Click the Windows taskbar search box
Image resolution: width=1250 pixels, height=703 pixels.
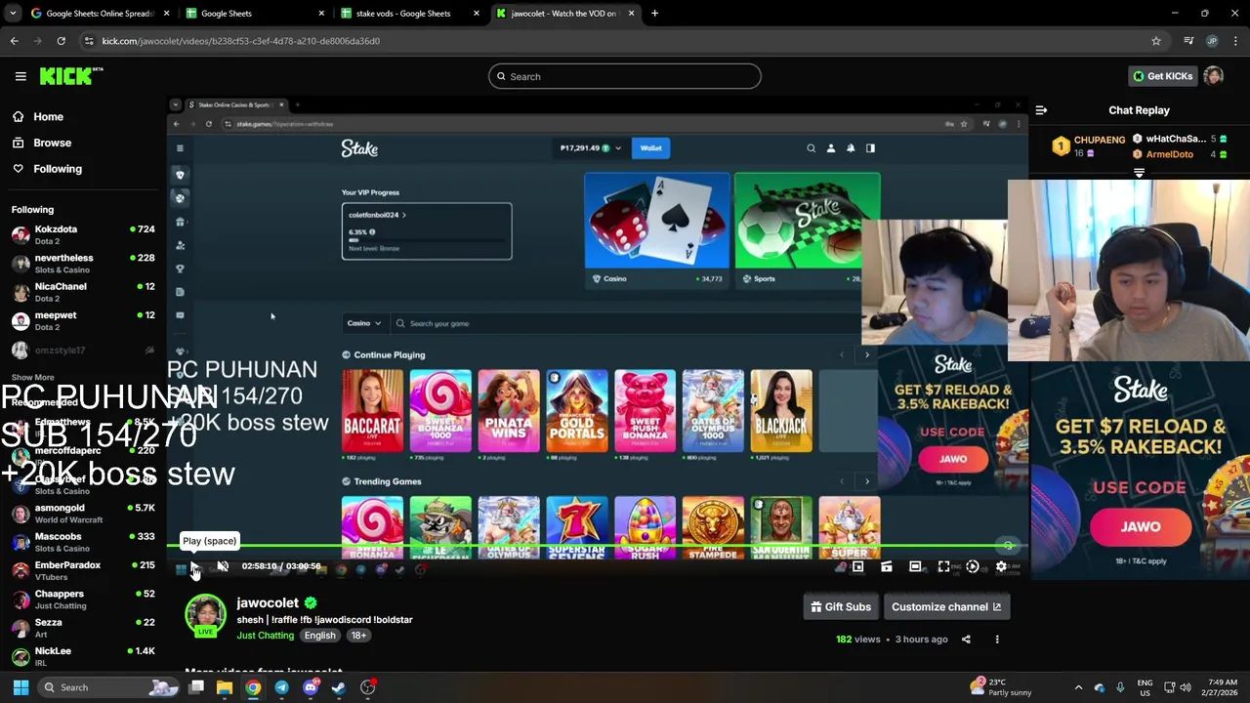[x=110, y=687]
